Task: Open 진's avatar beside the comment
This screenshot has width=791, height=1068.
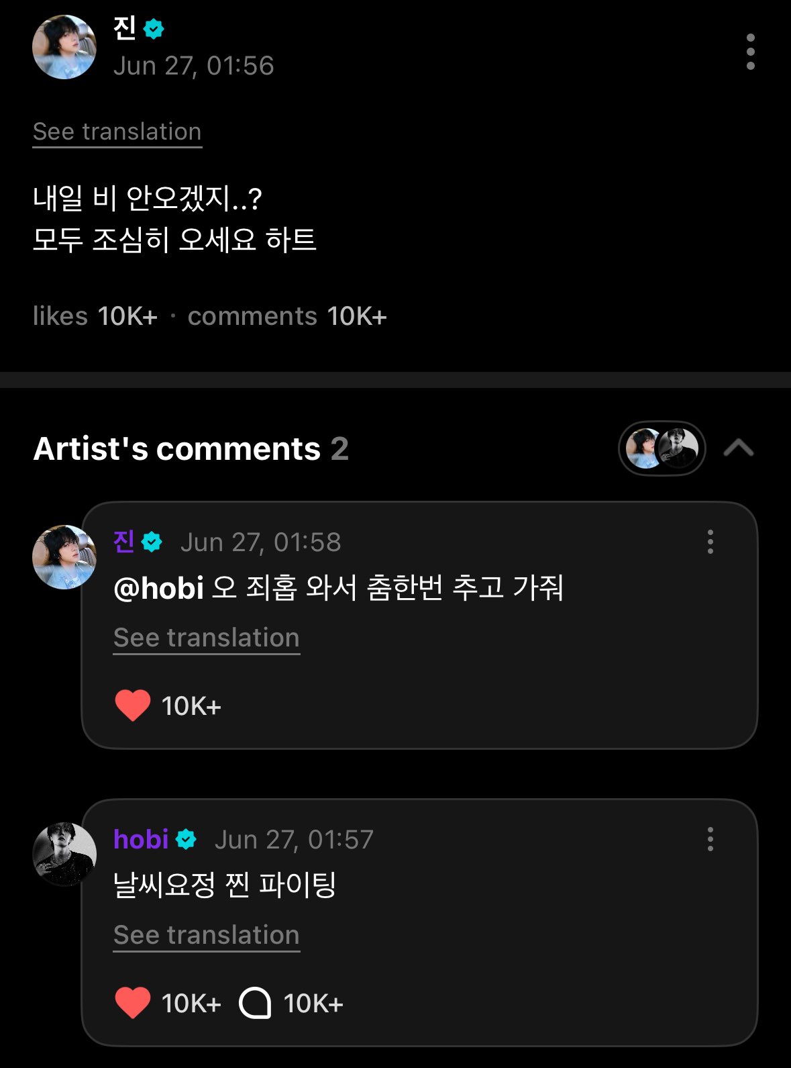Action: 64,557
